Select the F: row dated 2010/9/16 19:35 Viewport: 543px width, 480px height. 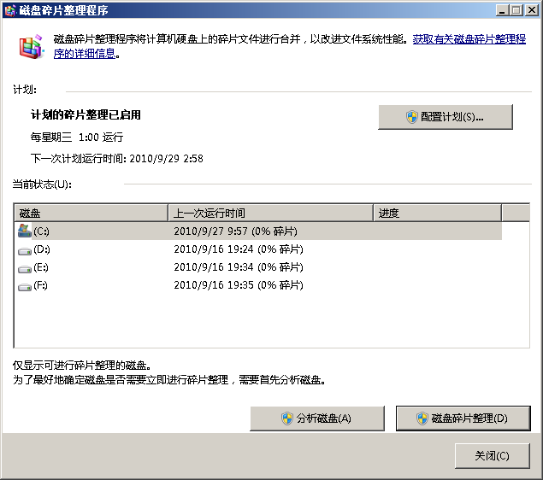pyautogui.click(x=238, y=286)
